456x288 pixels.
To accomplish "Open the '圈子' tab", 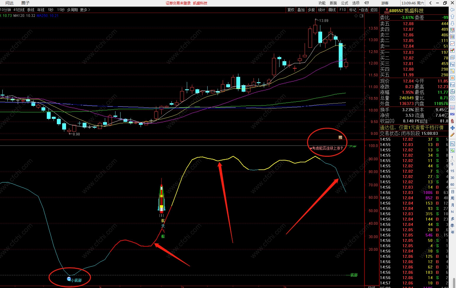I will [25, 3].
